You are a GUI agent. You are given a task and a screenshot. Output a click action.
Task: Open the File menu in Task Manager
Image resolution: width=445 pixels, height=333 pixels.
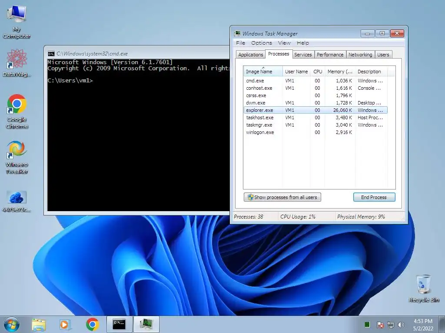pyautogui.click(x=240, y=43)
